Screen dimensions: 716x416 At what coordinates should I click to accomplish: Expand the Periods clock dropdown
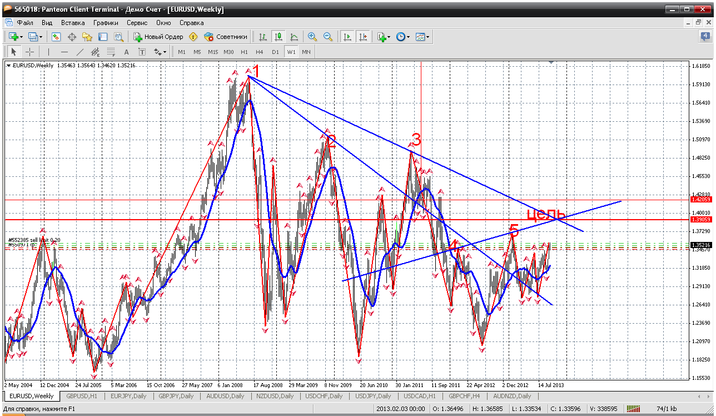coord(408,37)
